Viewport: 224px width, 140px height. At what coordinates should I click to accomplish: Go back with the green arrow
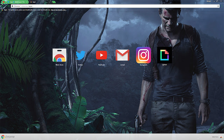point(2,6)
